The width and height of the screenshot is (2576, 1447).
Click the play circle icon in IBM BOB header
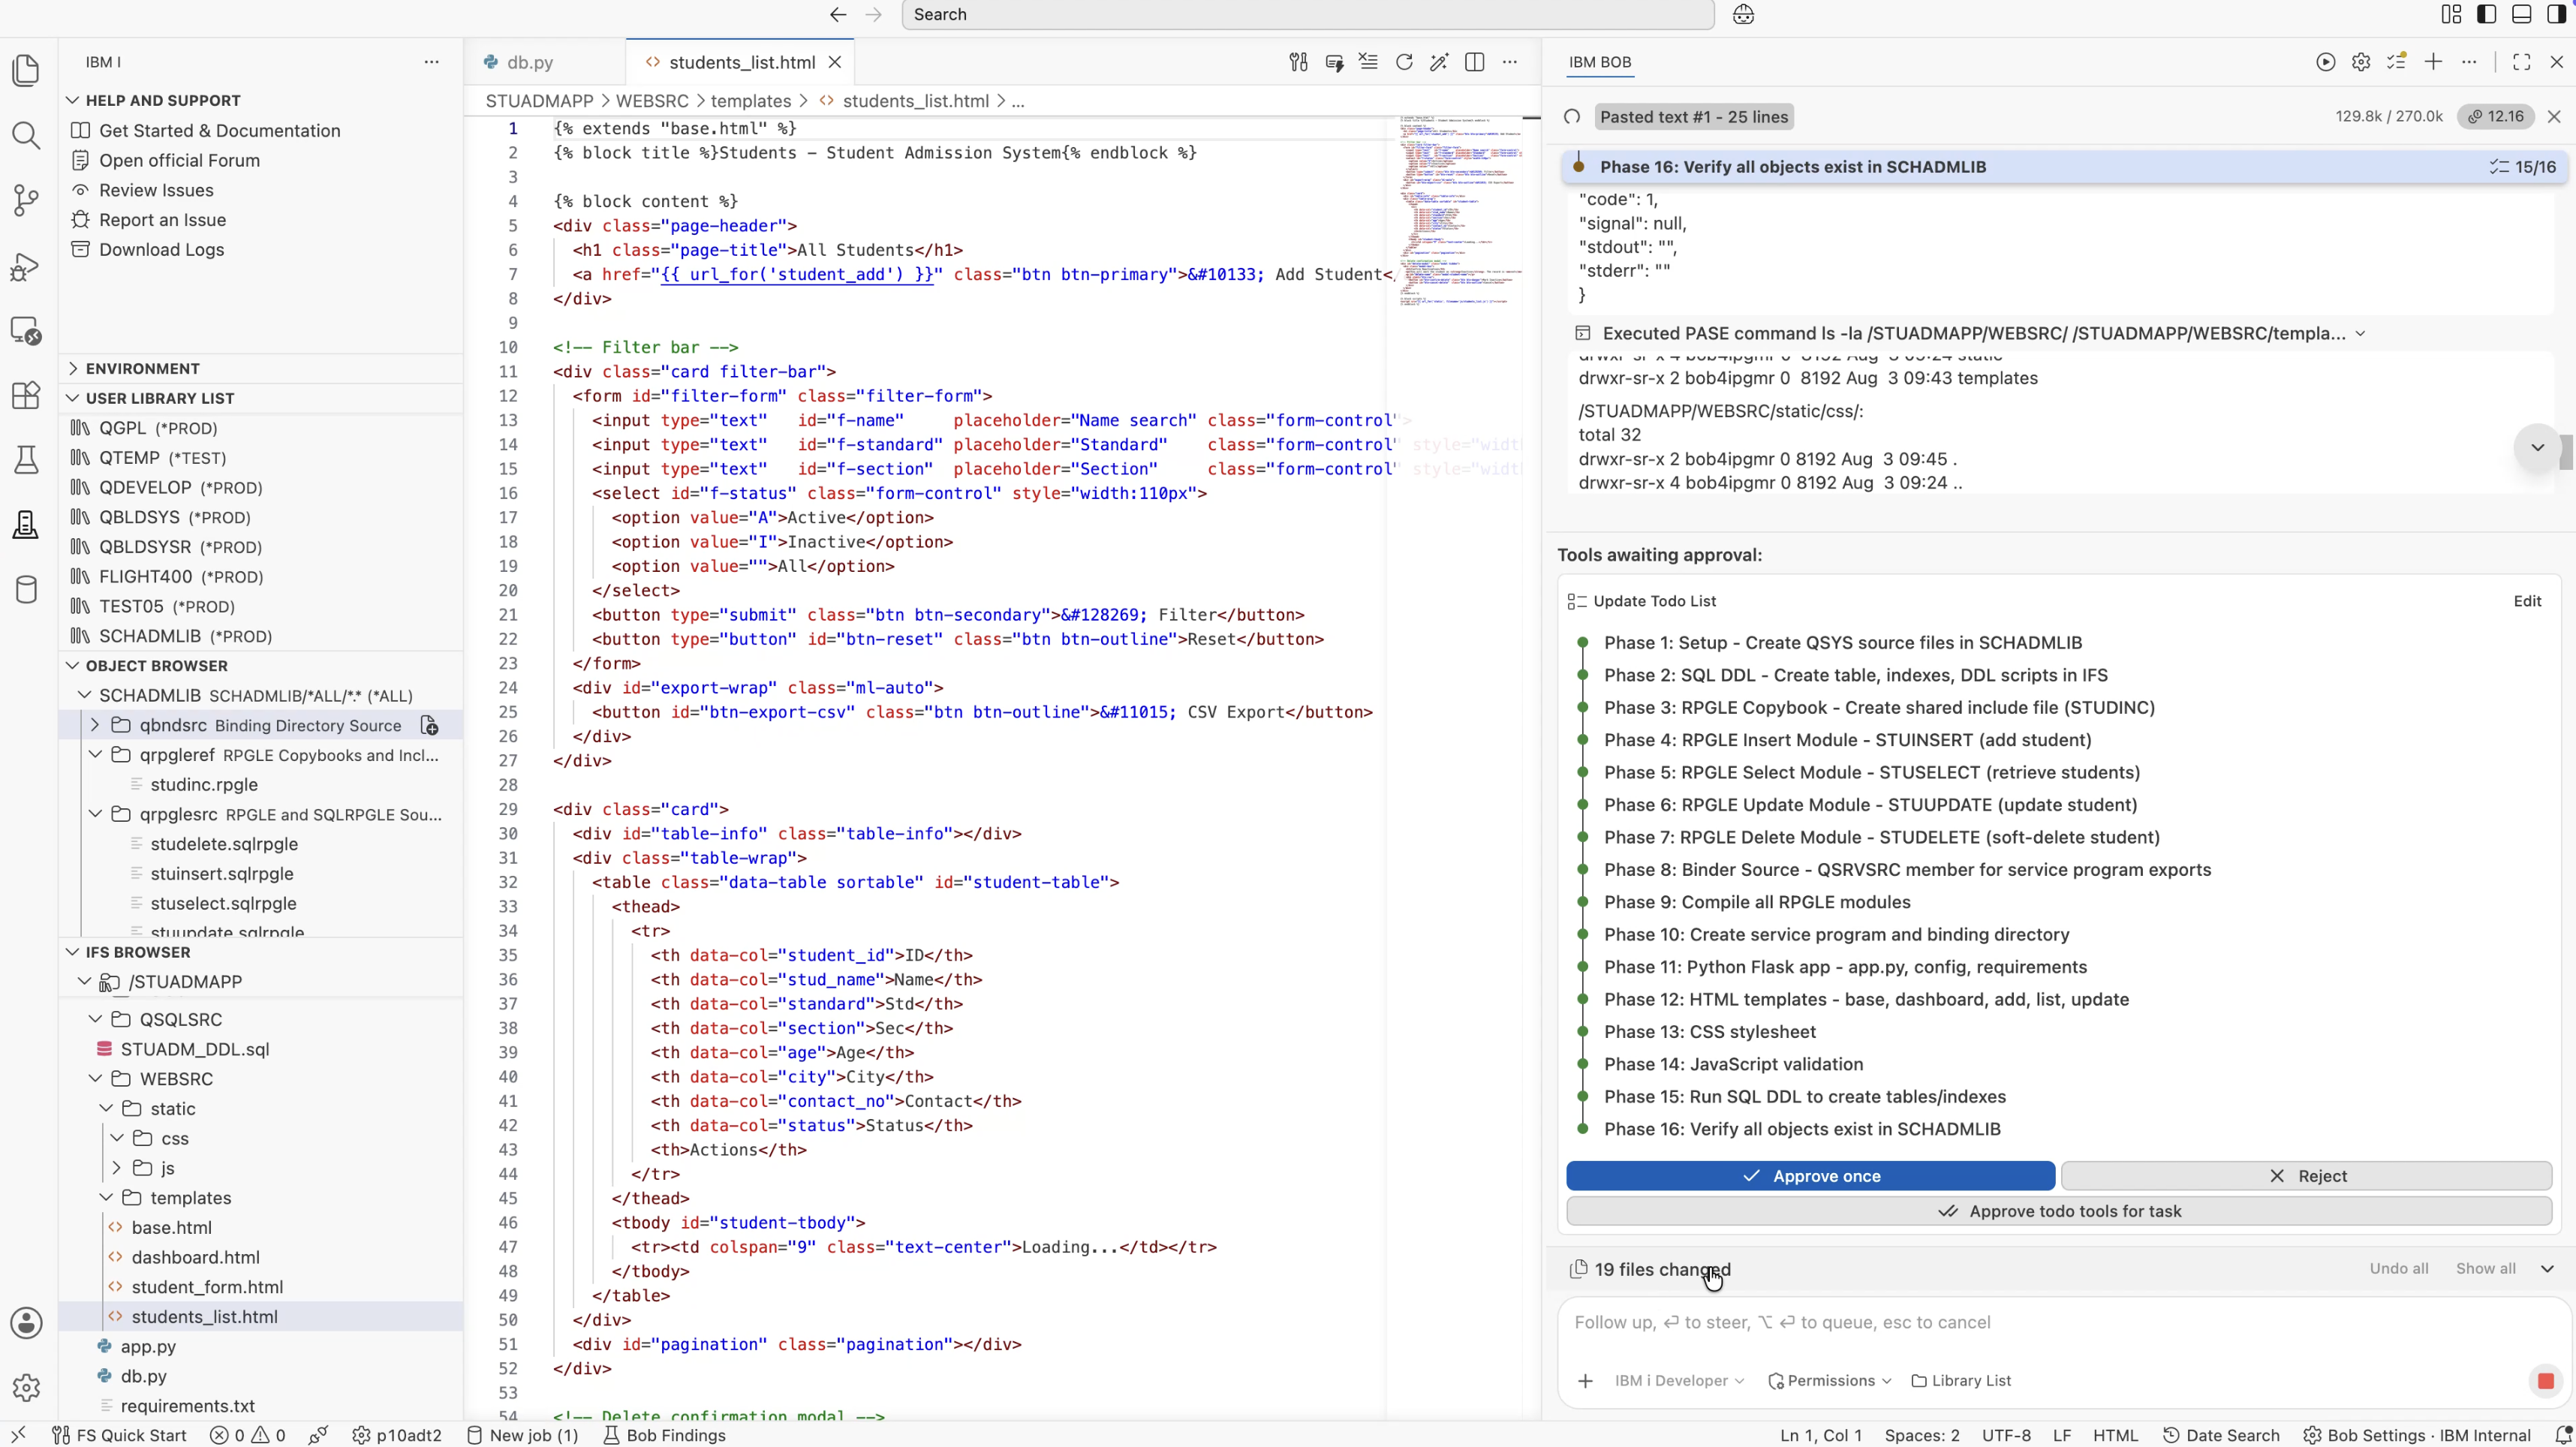coord(2326,62)
